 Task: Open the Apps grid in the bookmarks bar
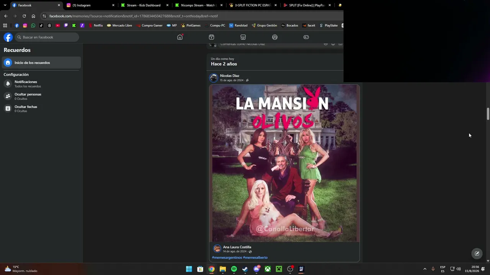[x=5, y=26]
